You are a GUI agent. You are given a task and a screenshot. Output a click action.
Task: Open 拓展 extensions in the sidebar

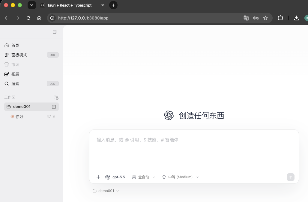[x=31, y=74]
